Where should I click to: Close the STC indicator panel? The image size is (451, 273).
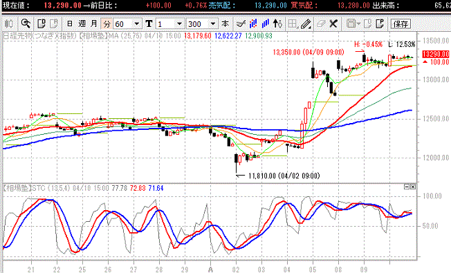413,187
